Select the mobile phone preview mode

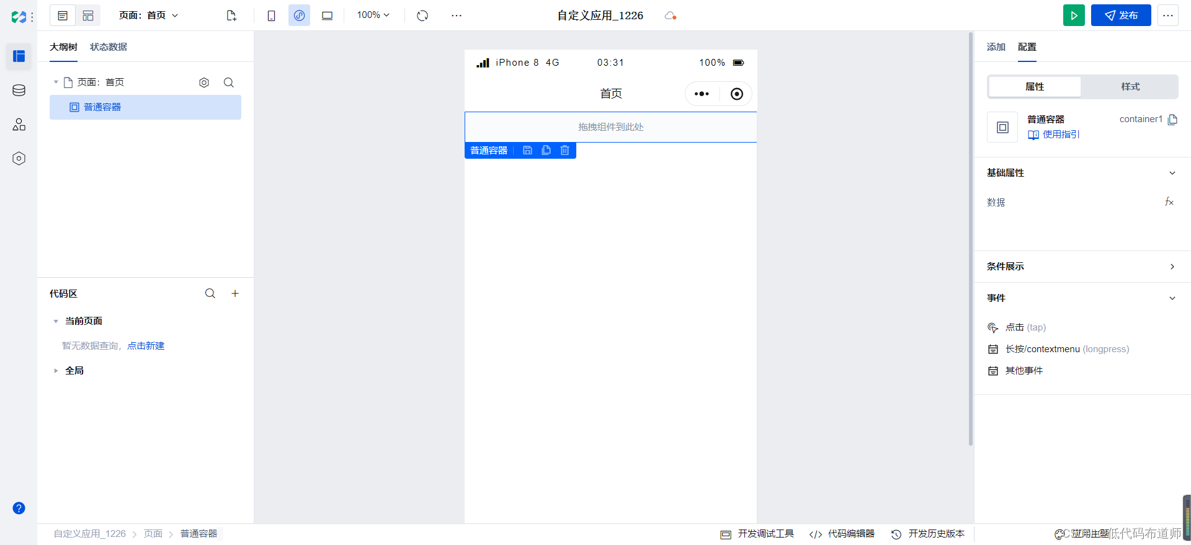click(271, 16)
